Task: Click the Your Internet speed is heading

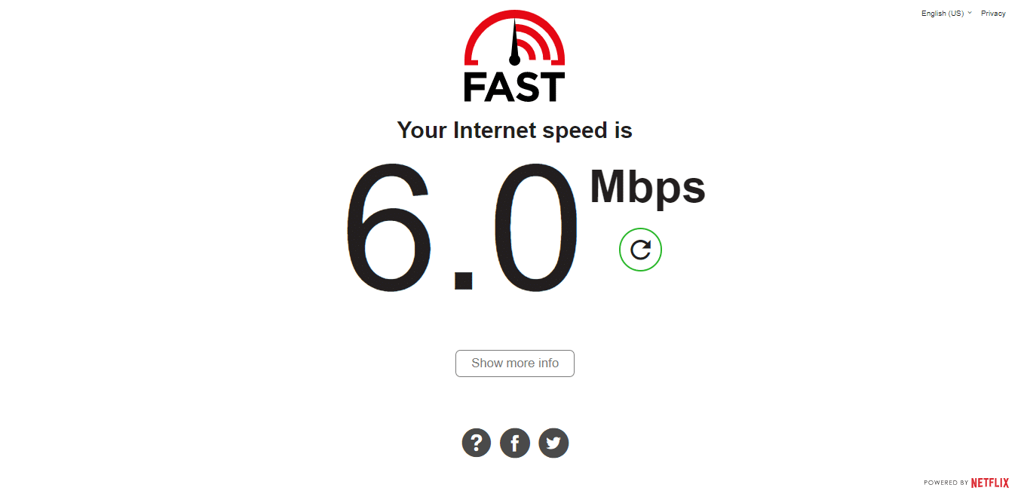Action: [x=515, y=130]
